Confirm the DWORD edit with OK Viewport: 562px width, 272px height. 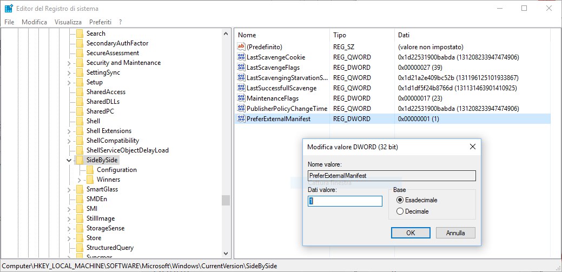click(x=411, y=233)
